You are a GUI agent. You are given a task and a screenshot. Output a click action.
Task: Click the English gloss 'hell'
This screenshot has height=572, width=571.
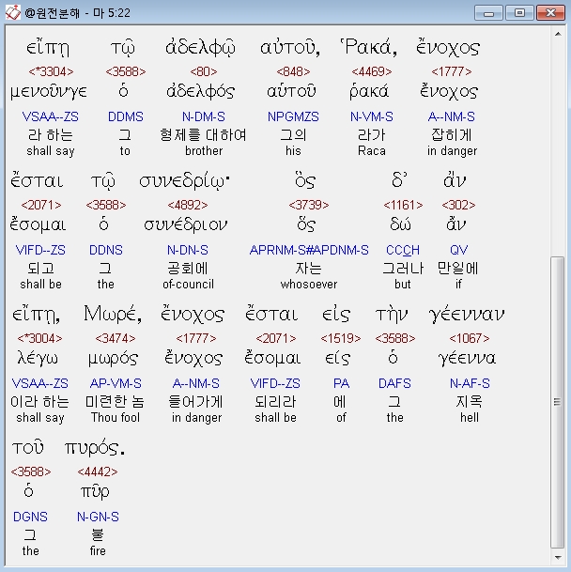coord(470,417)
